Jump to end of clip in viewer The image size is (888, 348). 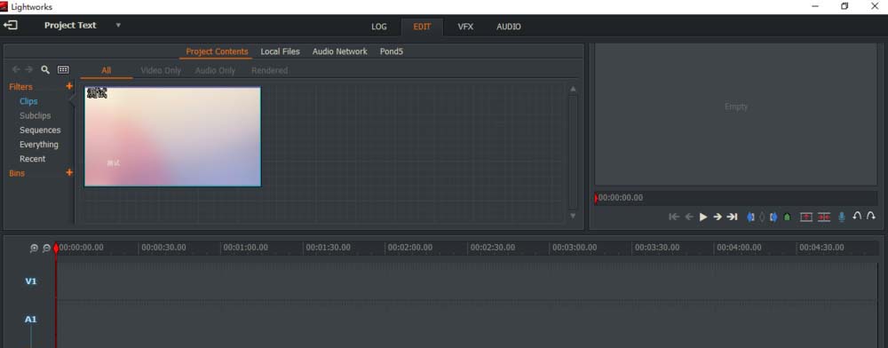pyautogui.click(x=733, y=217)
